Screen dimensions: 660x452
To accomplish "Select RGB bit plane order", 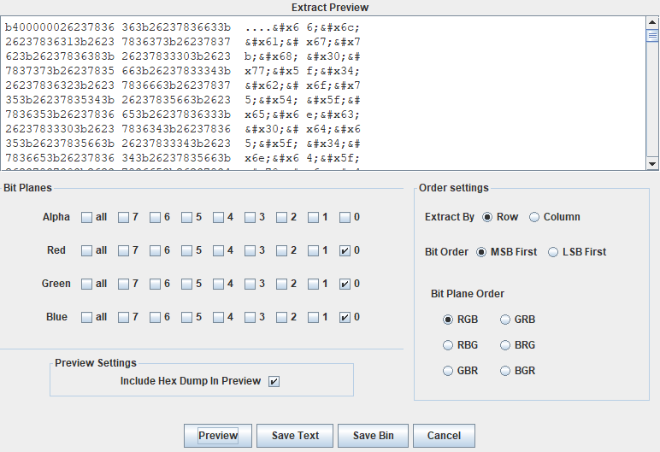I will click(x=448, y=320).
